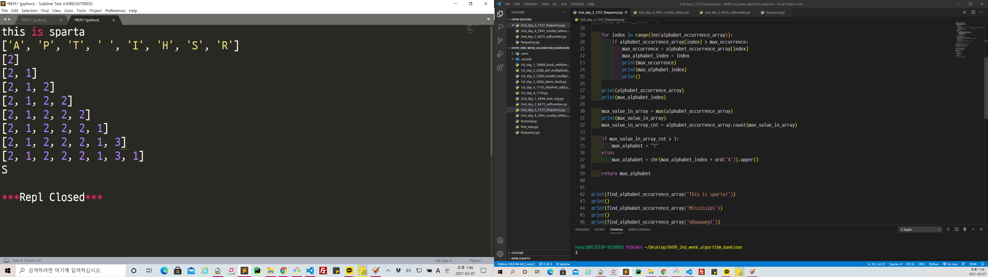Open find_max.py from the Explorer
Viewport: 988px width, 277px height.
(529, 127)
